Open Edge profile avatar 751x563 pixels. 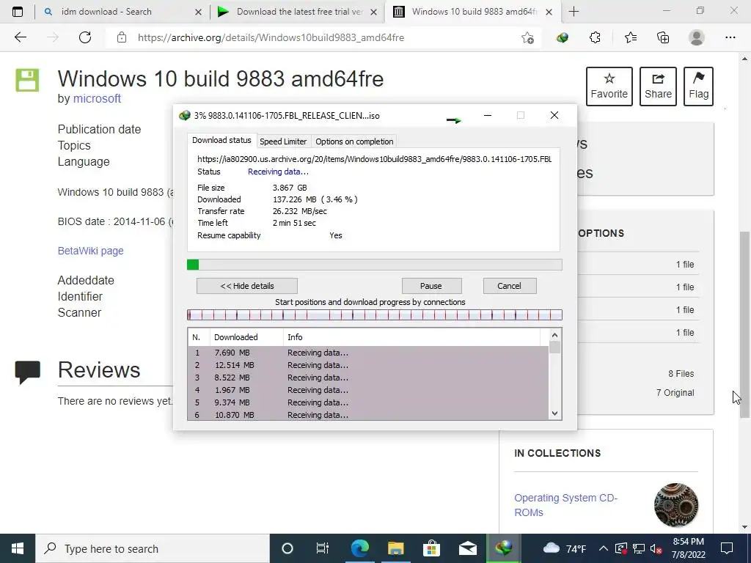(697, 37)
